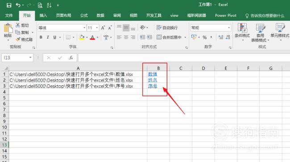Open the 文件 tab

click(9, 16)
